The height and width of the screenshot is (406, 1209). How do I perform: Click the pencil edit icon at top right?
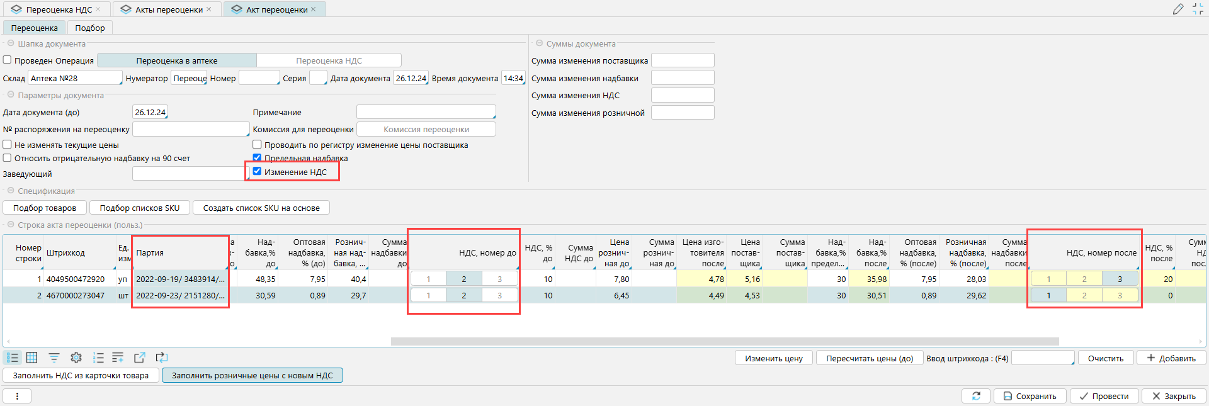(x=1178, y=9)
